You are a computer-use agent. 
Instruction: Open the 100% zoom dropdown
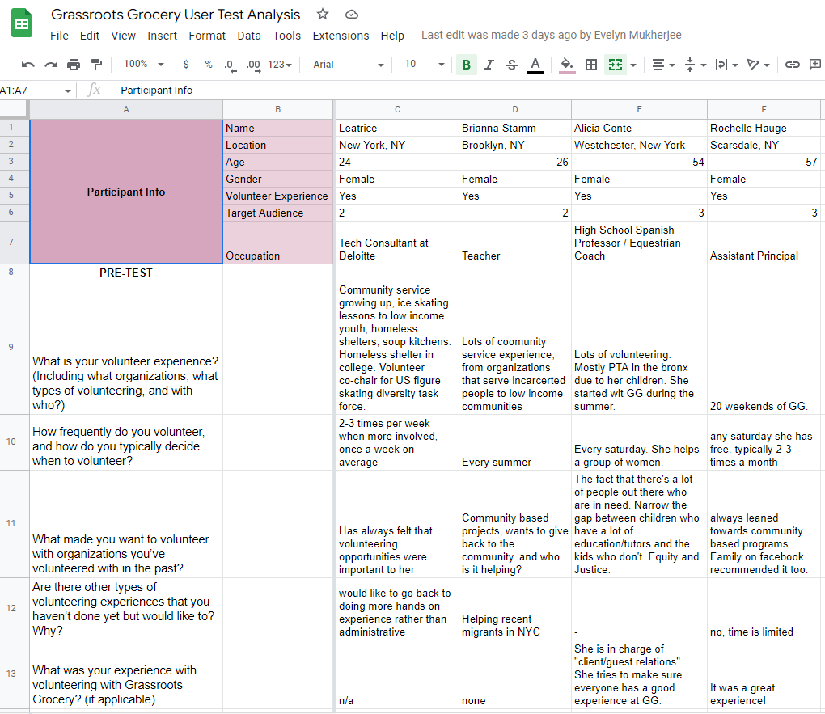pyautogui.click(x=144, y=64)
